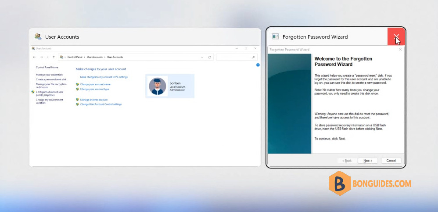Open Create a password reset disk
The image size is (438, 212).
(51, 79)
